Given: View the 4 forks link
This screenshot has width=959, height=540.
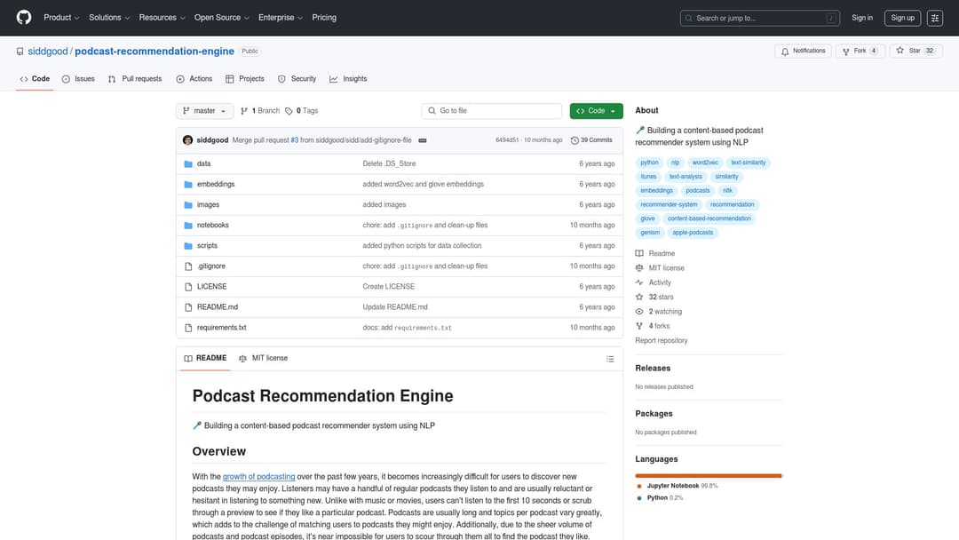Looking at the screenshot, I should click(653, 326).
